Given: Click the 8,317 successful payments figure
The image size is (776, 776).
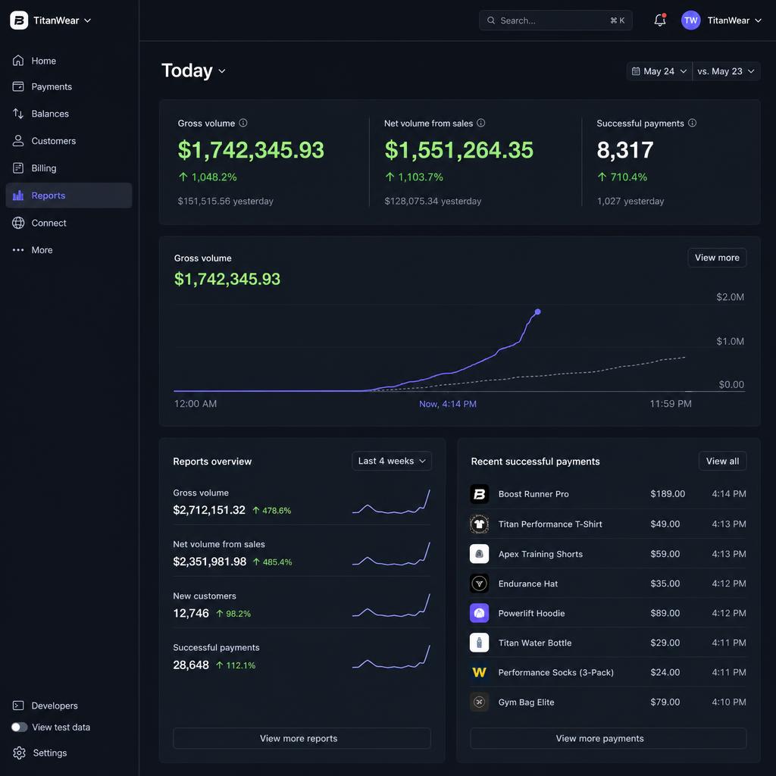Looking at the screenshot, I should (625, 150).
